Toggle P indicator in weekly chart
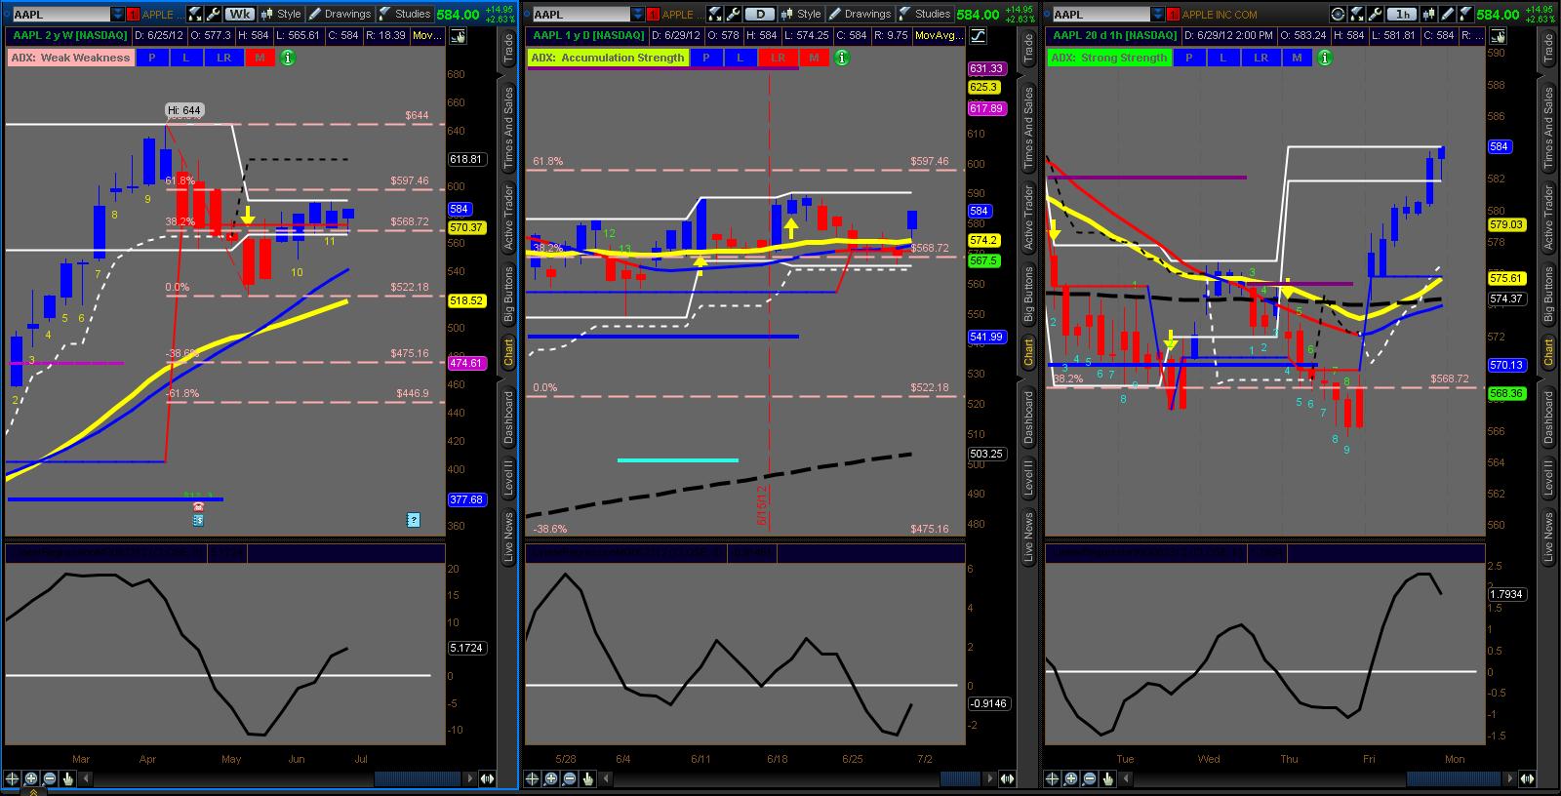This screenshot has width=1561, height=796. click(x=151, y=58)
